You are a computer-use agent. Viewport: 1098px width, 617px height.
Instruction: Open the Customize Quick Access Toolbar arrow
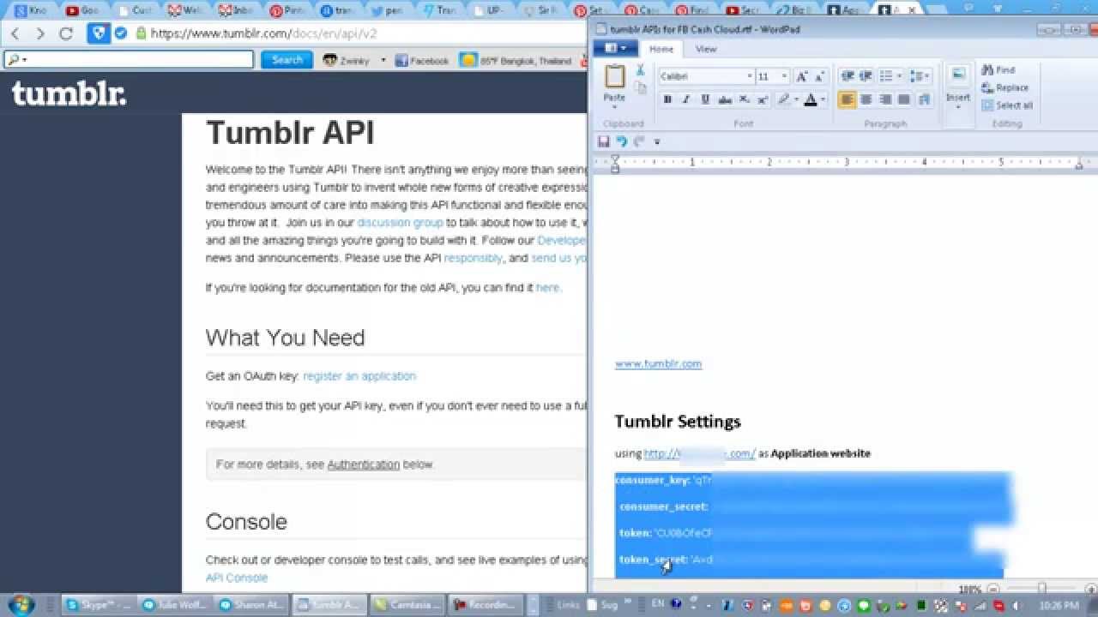tap(657, 142)
